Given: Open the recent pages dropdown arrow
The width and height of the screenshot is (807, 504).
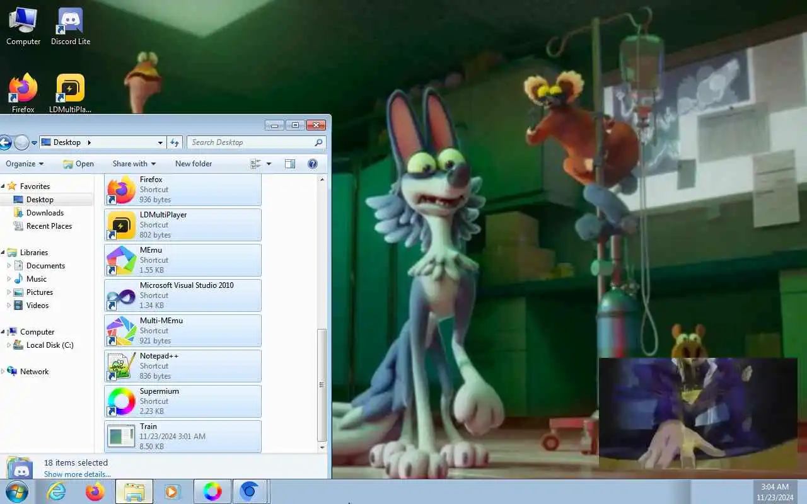Looking at the screenshot, I should [34, 143].
